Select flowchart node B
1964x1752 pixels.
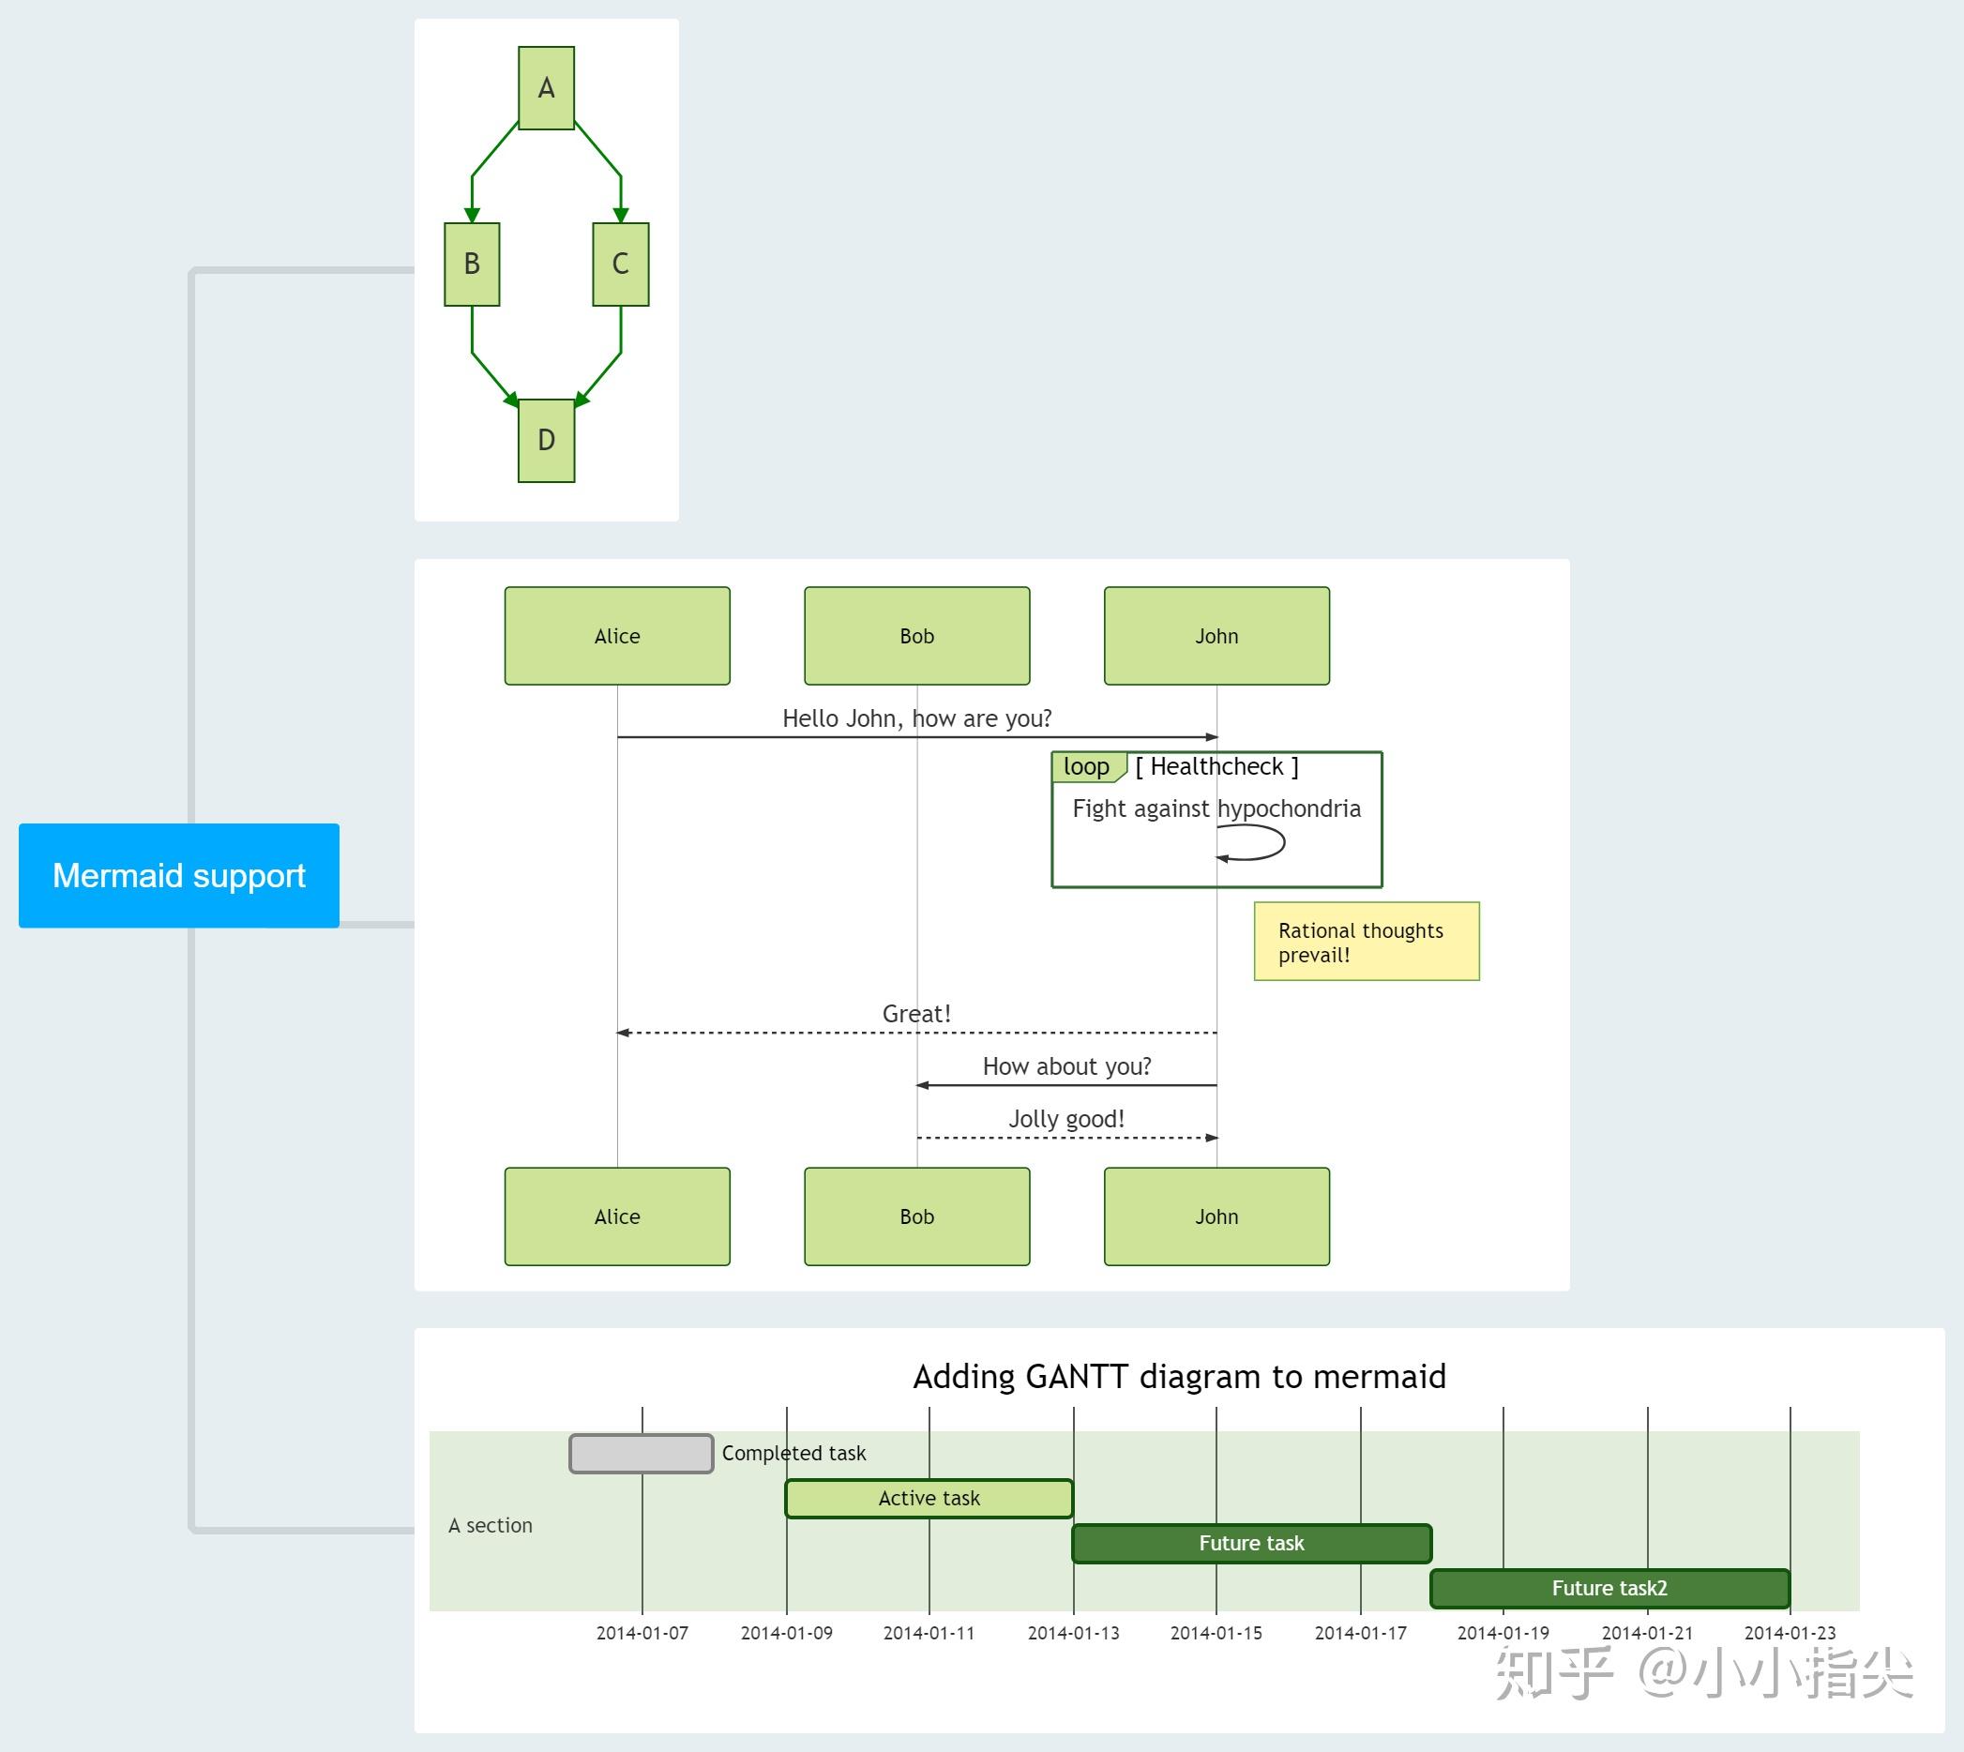pos(472,264)
